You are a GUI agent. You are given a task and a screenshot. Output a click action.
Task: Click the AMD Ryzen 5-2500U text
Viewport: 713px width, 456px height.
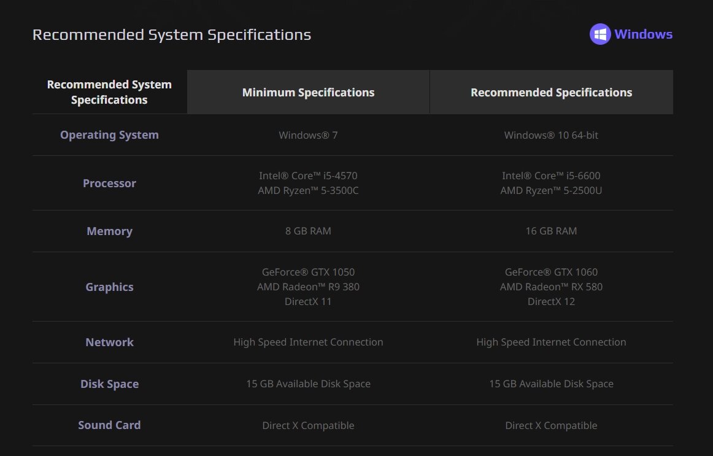[551, 190]
